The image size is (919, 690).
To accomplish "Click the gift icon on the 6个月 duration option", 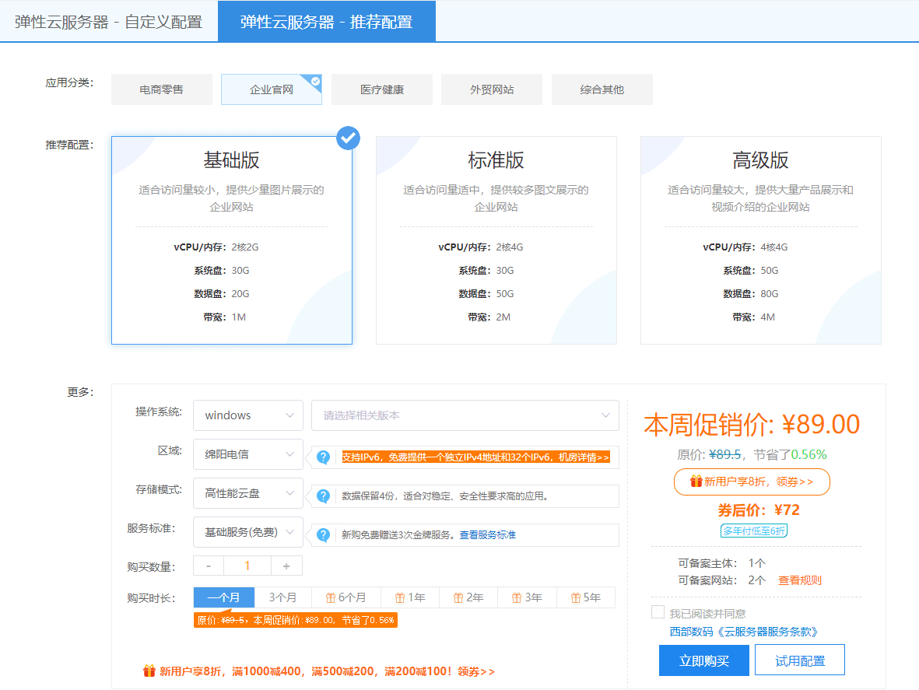I will click(x=330, y=597).
